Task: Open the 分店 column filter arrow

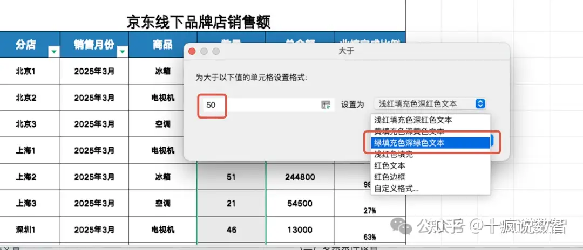Action: (x=54, y=52)
